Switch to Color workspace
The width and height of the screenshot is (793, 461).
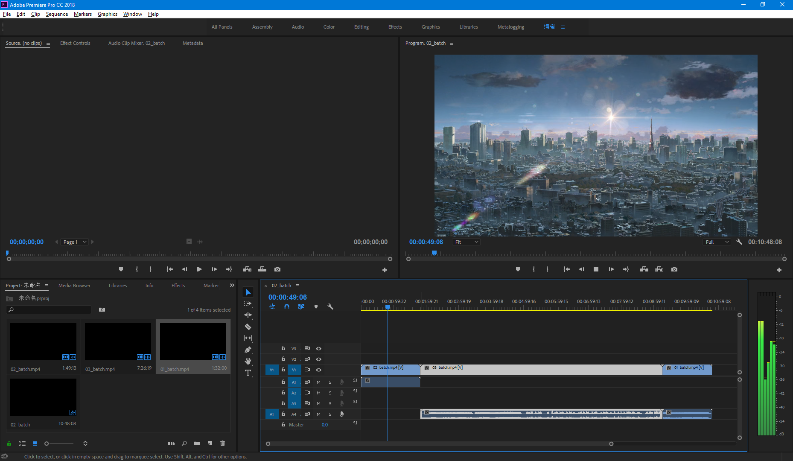tap(329, 27)
